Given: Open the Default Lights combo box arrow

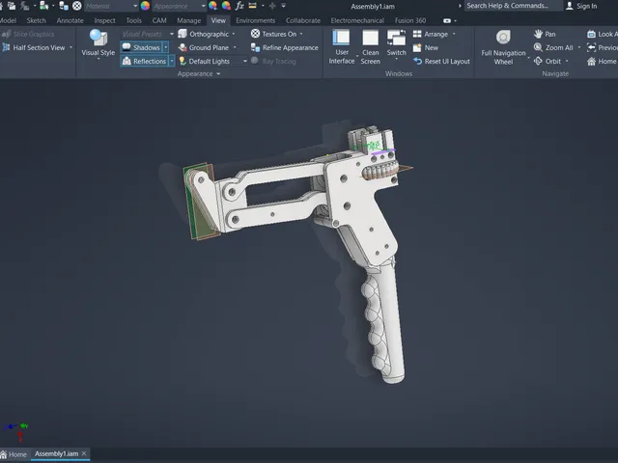Looking at the screenshot, I should [244, 62].
